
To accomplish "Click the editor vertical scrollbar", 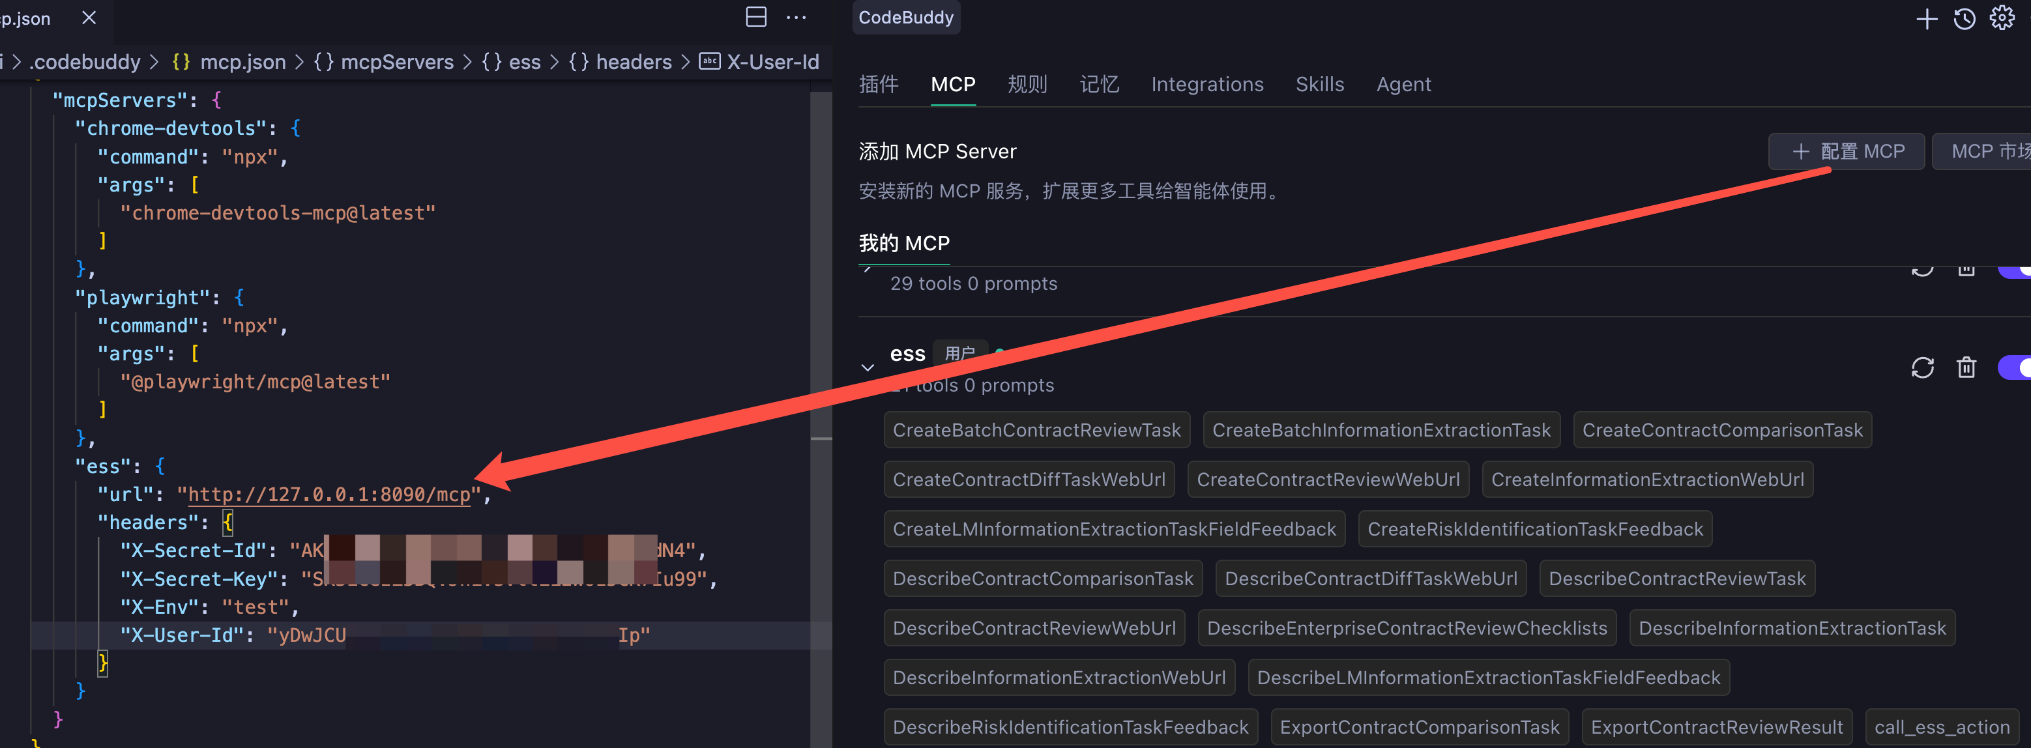I will (821, 315).
